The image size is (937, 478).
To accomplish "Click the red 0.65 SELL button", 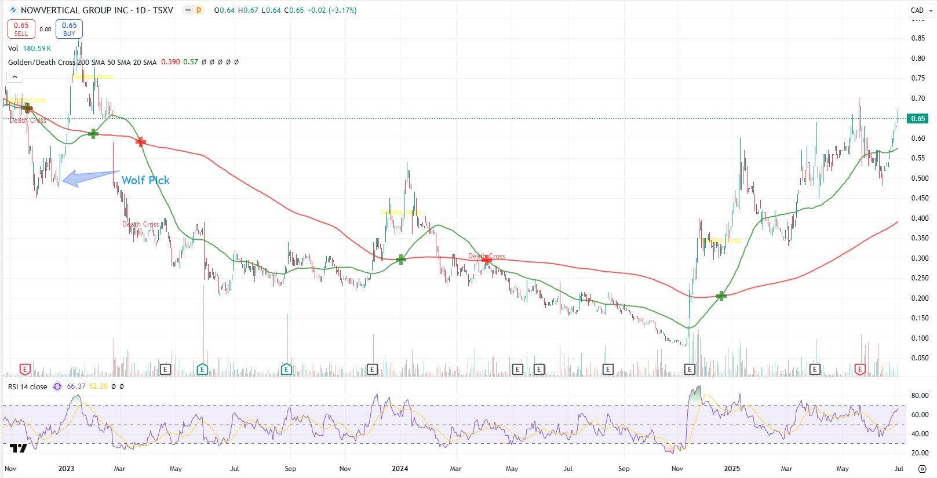I will click(x=21, y=29).
